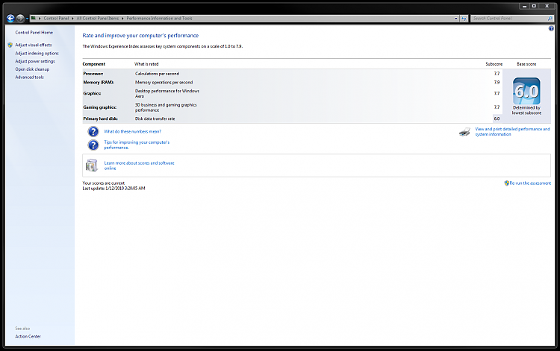Click the Base score column header
560x351 pixels.
(526, 64)
